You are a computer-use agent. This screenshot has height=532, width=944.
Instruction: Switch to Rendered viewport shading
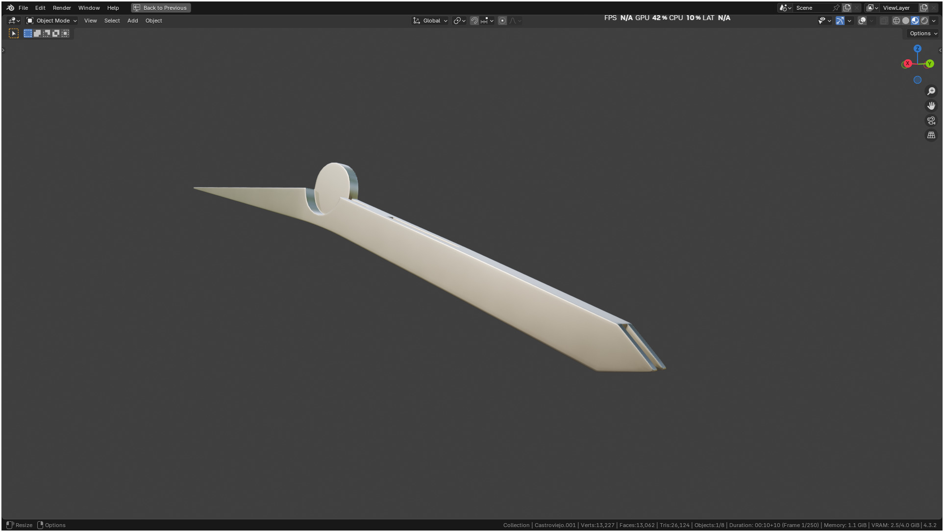tap(924, 21)
